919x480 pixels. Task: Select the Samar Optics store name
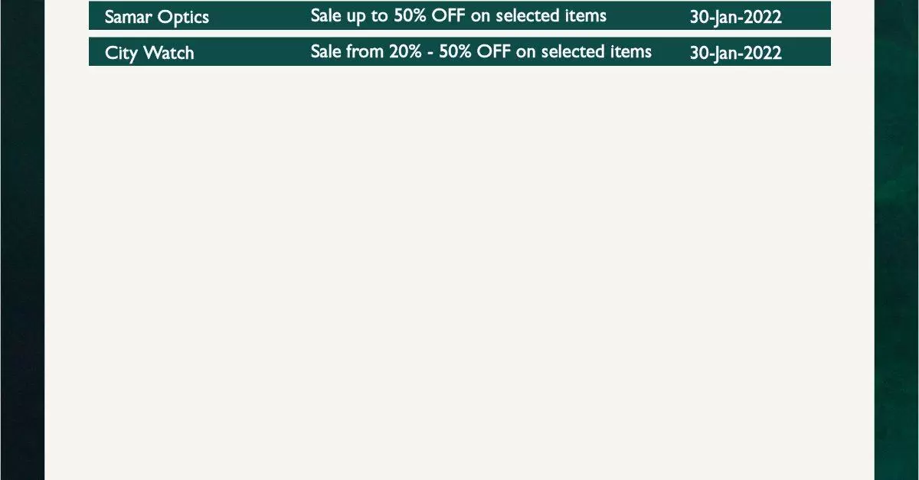[x=156, y=17]
